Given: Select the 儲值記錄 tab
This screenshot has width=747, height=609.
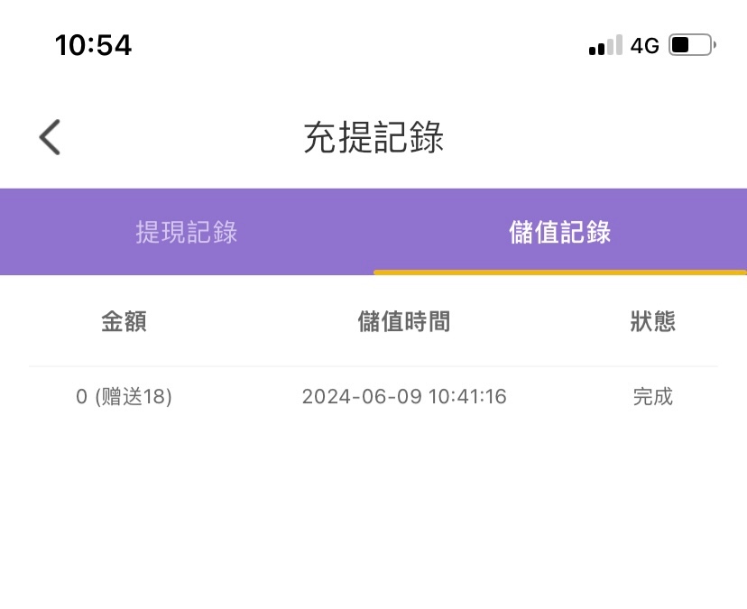Looking at the screenshot, I should coord(560,232).
